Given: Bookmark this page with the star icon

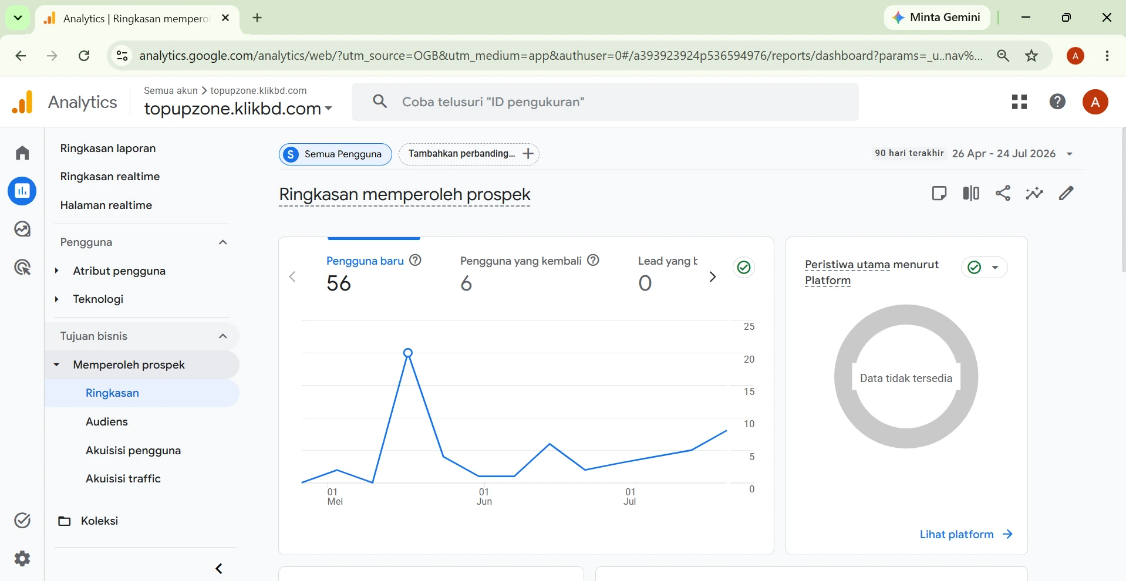Looking at the screenshot, I should (x=1031, y=56).
